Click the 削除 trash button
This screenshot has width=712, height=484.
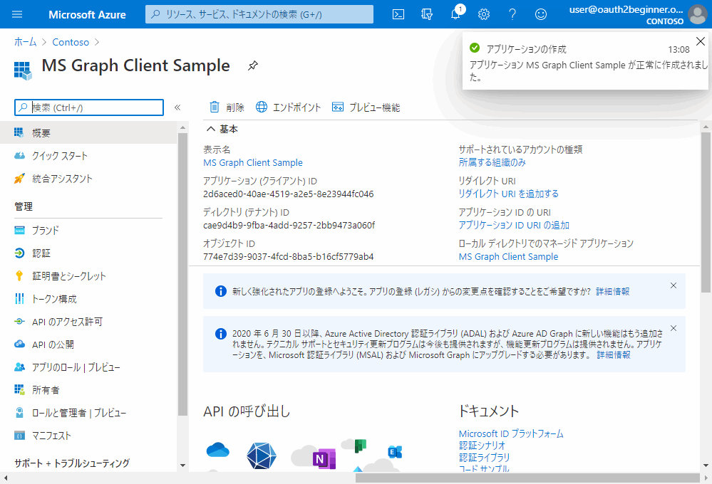tap(226, 107)
